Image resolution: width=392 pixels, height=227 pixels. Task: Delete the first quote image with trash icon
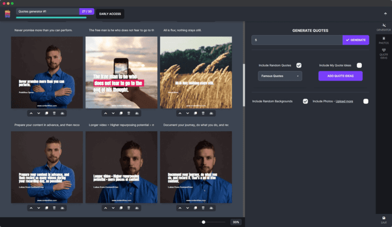click(x=54, y=113)
